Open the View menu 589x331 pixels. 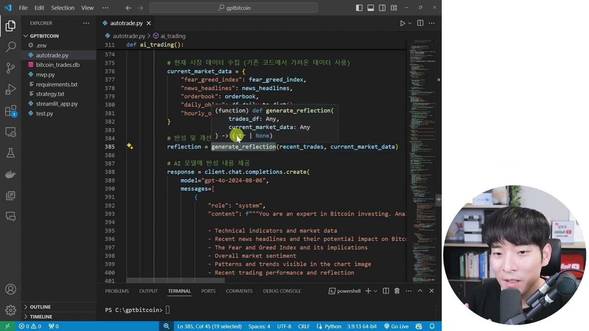click(87, 8)
